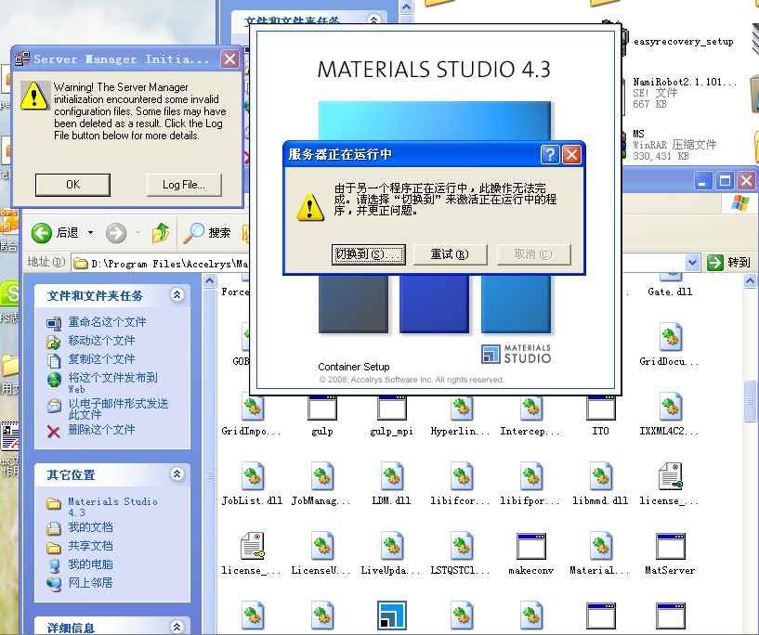Select the libifpor... file icon

pos(531,476)
